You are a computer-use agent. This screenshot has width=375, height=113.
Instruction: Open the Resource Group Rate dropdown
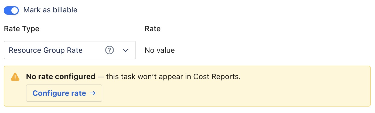pos(70,50)
